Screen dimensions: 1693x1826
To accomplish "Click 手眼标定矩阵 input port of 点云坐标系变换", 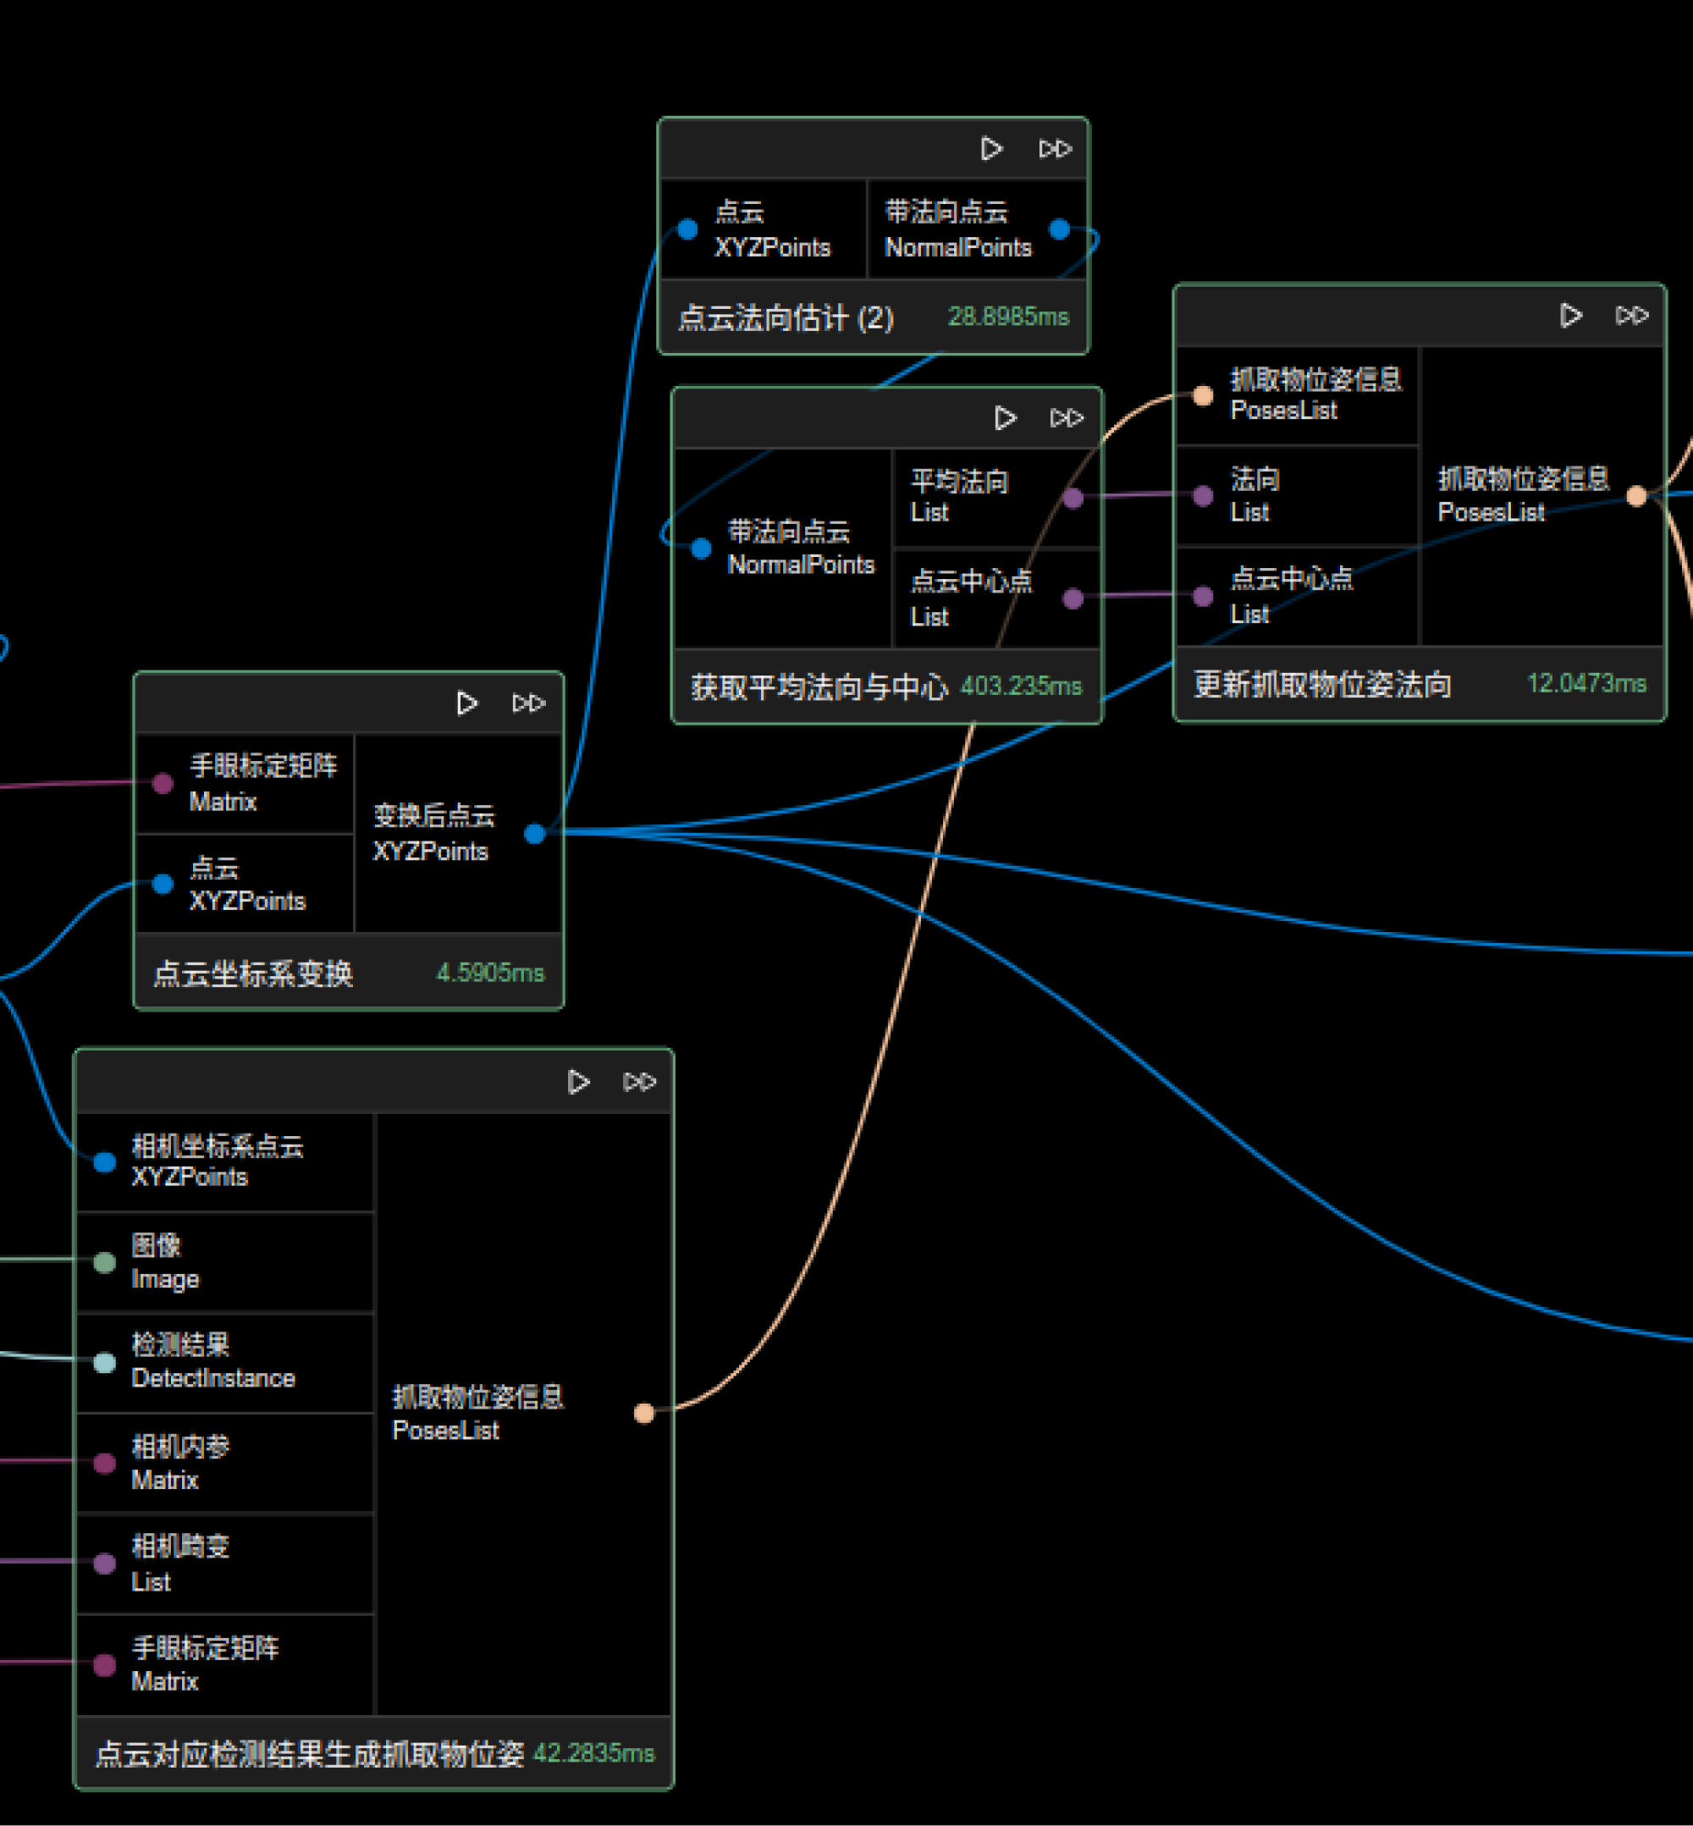I will 163,783.
